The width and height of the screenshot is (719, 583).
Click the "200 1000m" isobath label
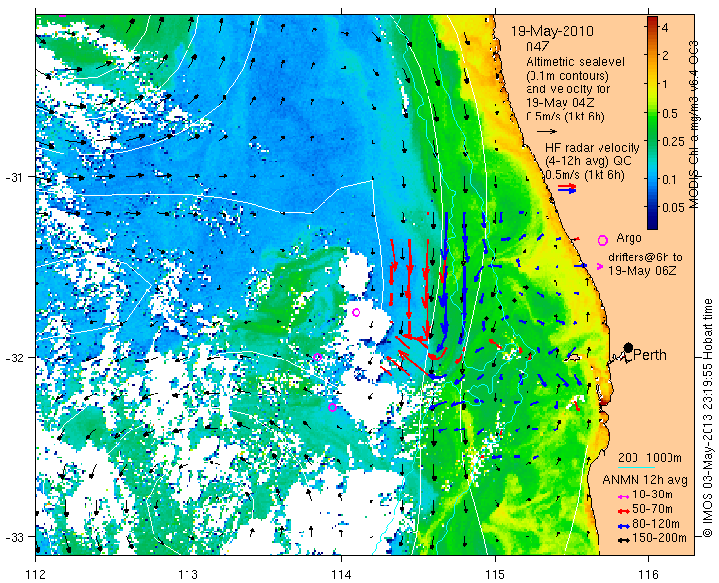tap(650, 458)
